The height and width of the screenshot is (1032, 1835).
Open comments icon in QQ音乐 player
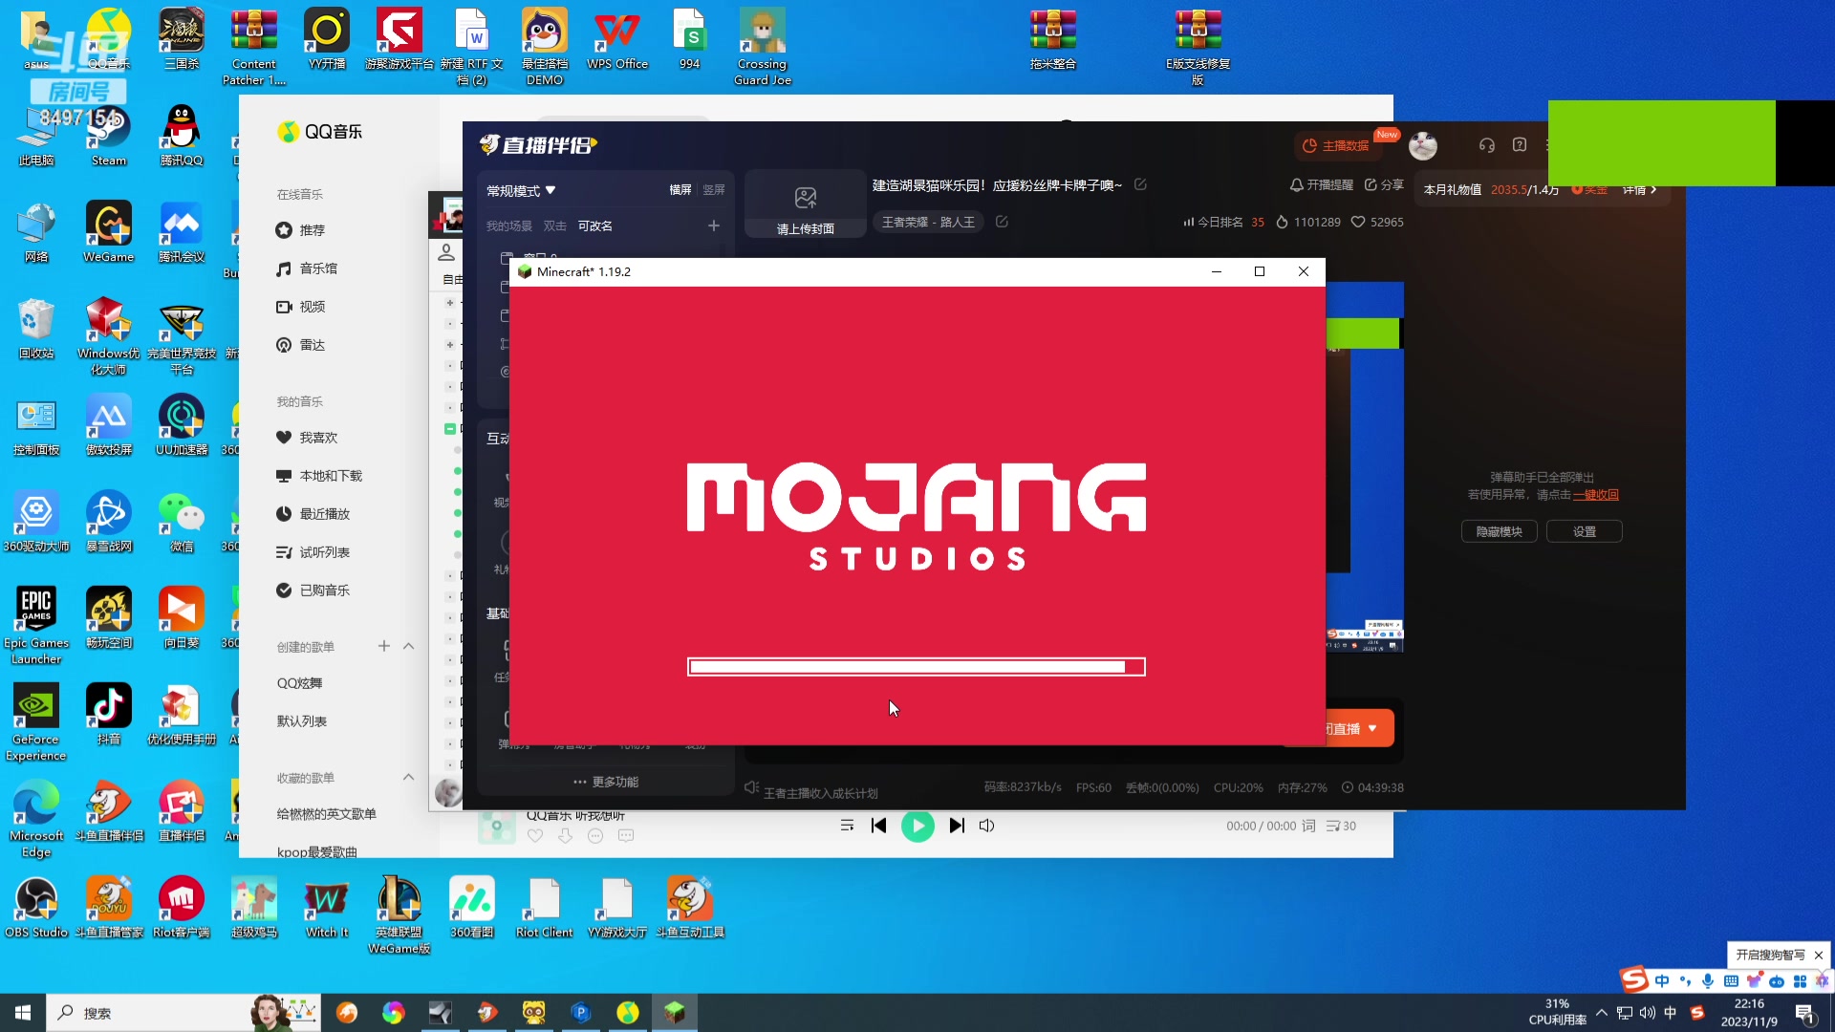626,835
